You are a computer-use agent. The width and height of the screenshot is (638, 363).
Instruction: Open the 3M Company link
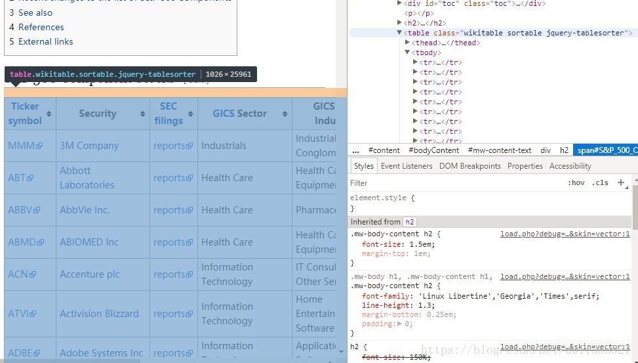tap(89, 146)
